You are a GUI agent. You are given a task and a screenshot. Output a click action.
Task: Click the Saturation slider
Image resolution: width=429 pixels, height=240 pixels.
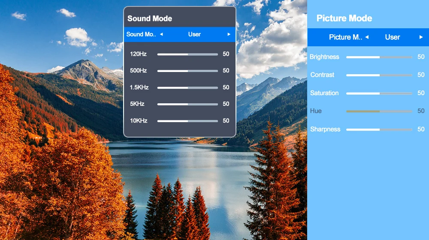click(x=379, y=93)
